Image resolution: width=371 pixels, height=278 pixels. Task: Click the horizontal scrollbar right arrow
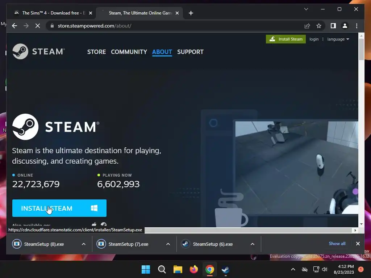[x=355, y=230]
